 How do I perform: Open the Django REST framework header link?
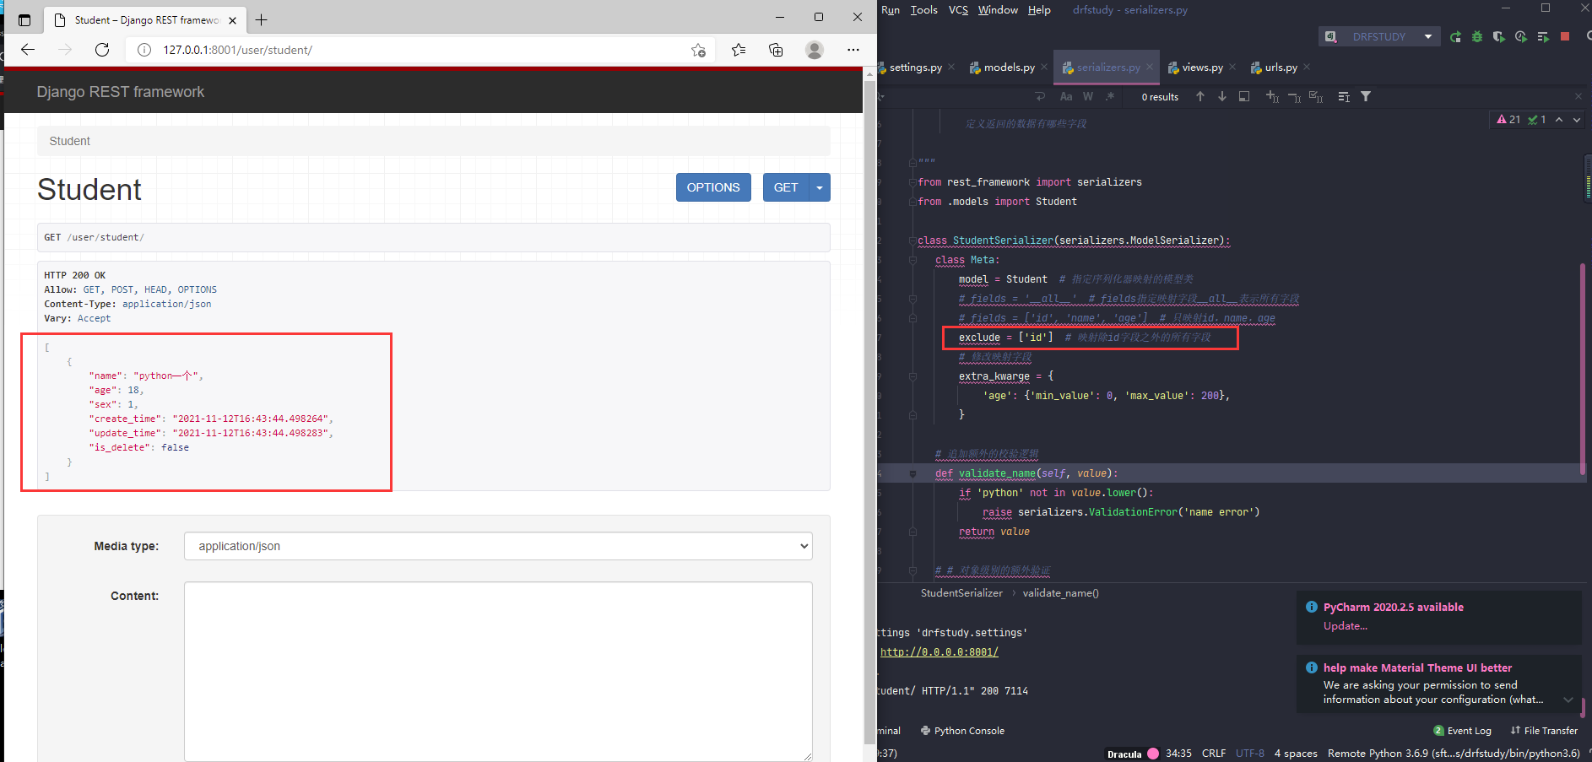(x=121, y=92)
